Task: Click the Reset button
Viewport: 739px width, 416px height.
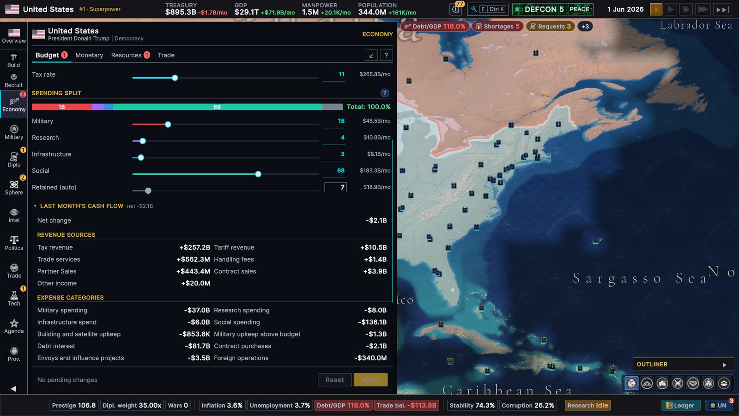Action: pos(335,380)
